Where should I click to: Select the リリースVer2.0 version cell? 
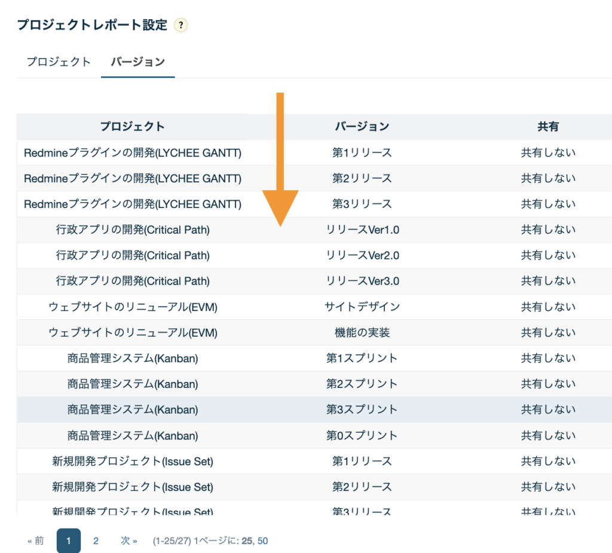[x=362, y=255]
